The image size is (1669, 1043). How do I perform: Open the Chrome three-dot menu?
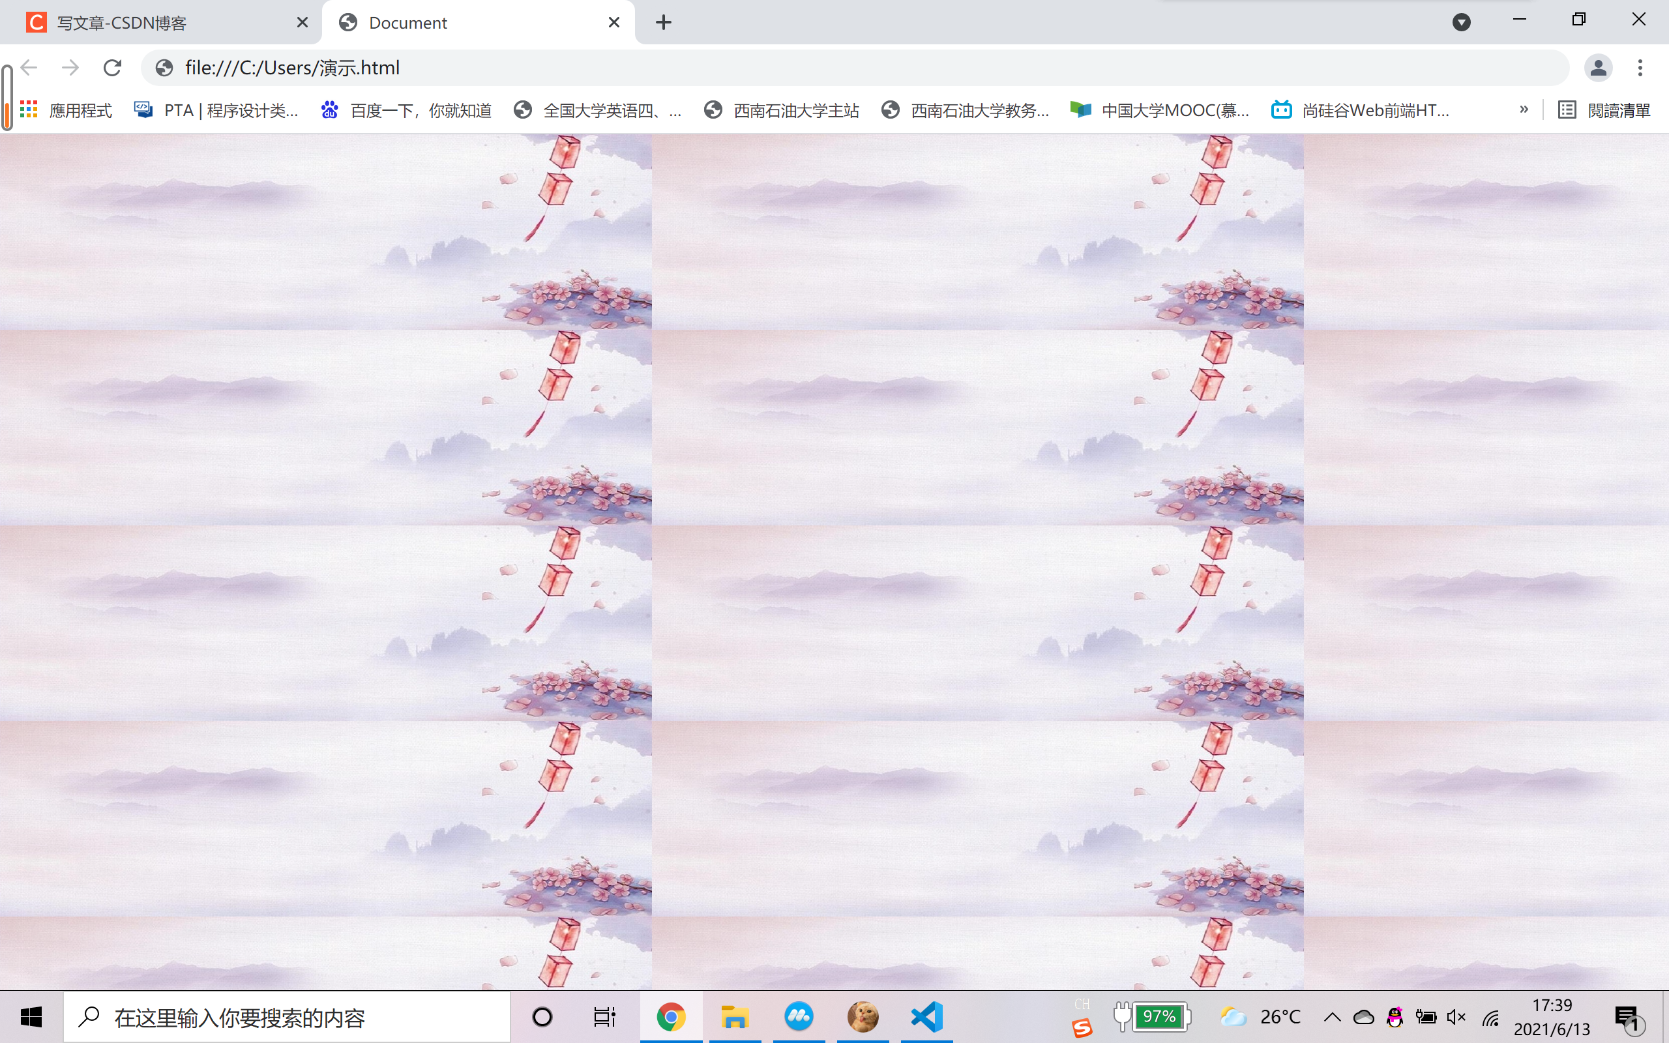tap(1641, 68)
